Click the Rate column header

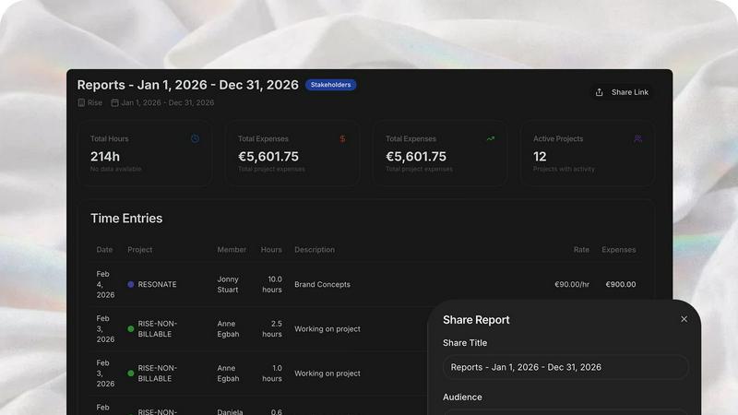coord(581,250)
